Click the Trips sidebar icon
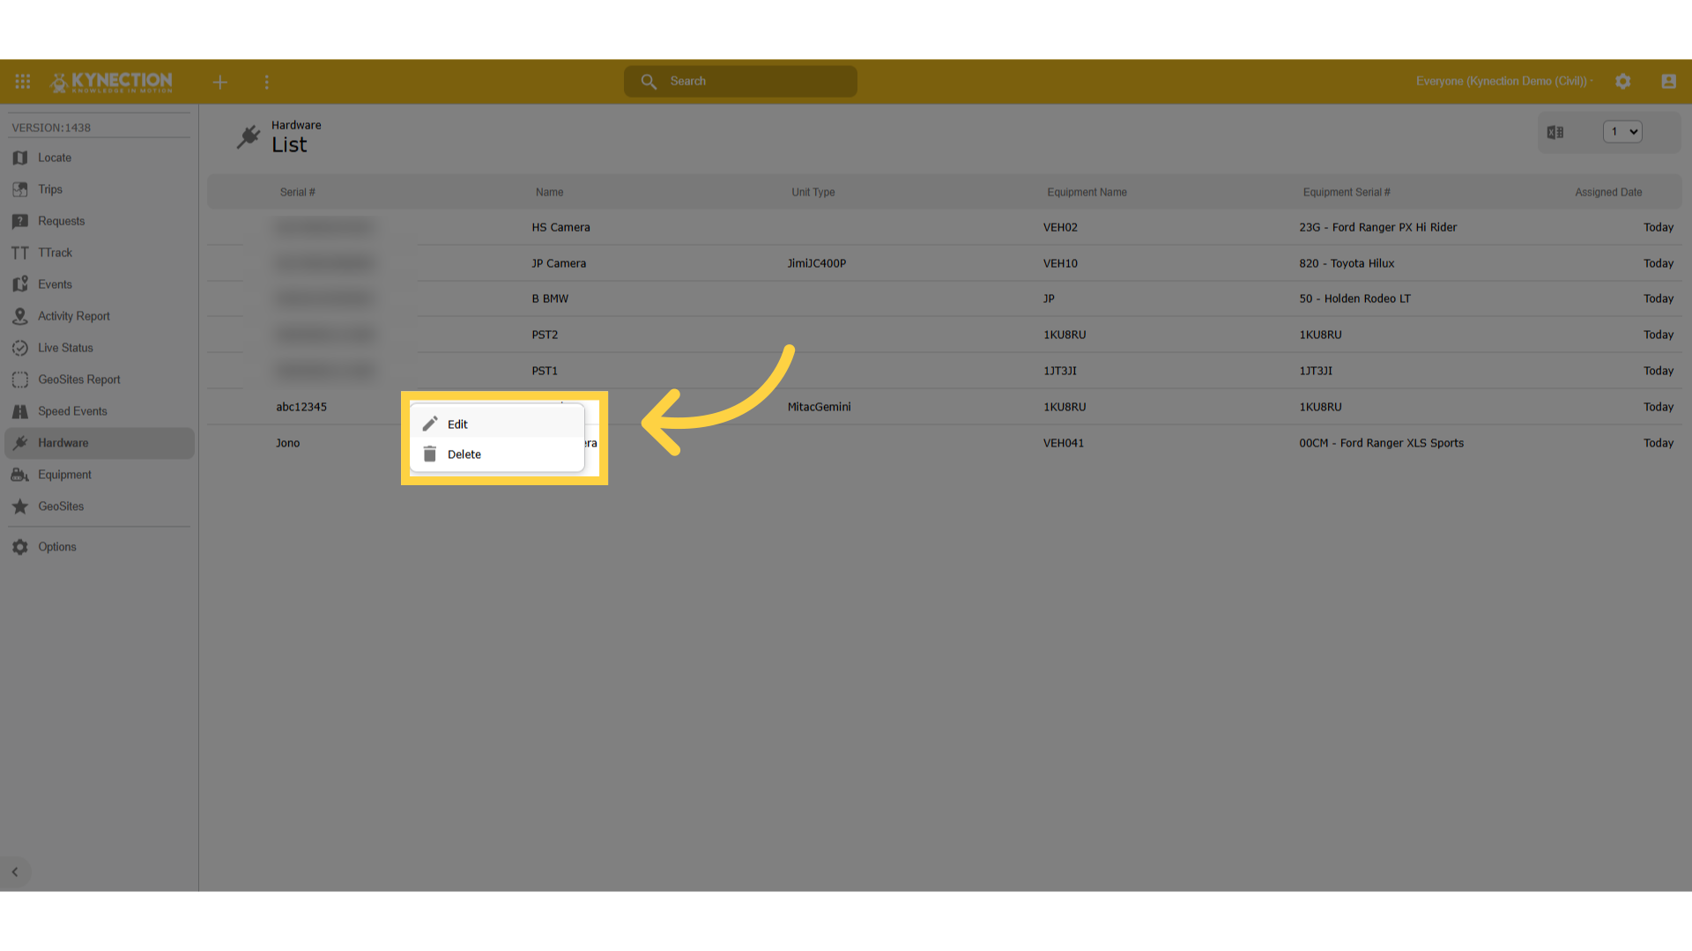The image size is (1692, 951). (x=20, y=189)
